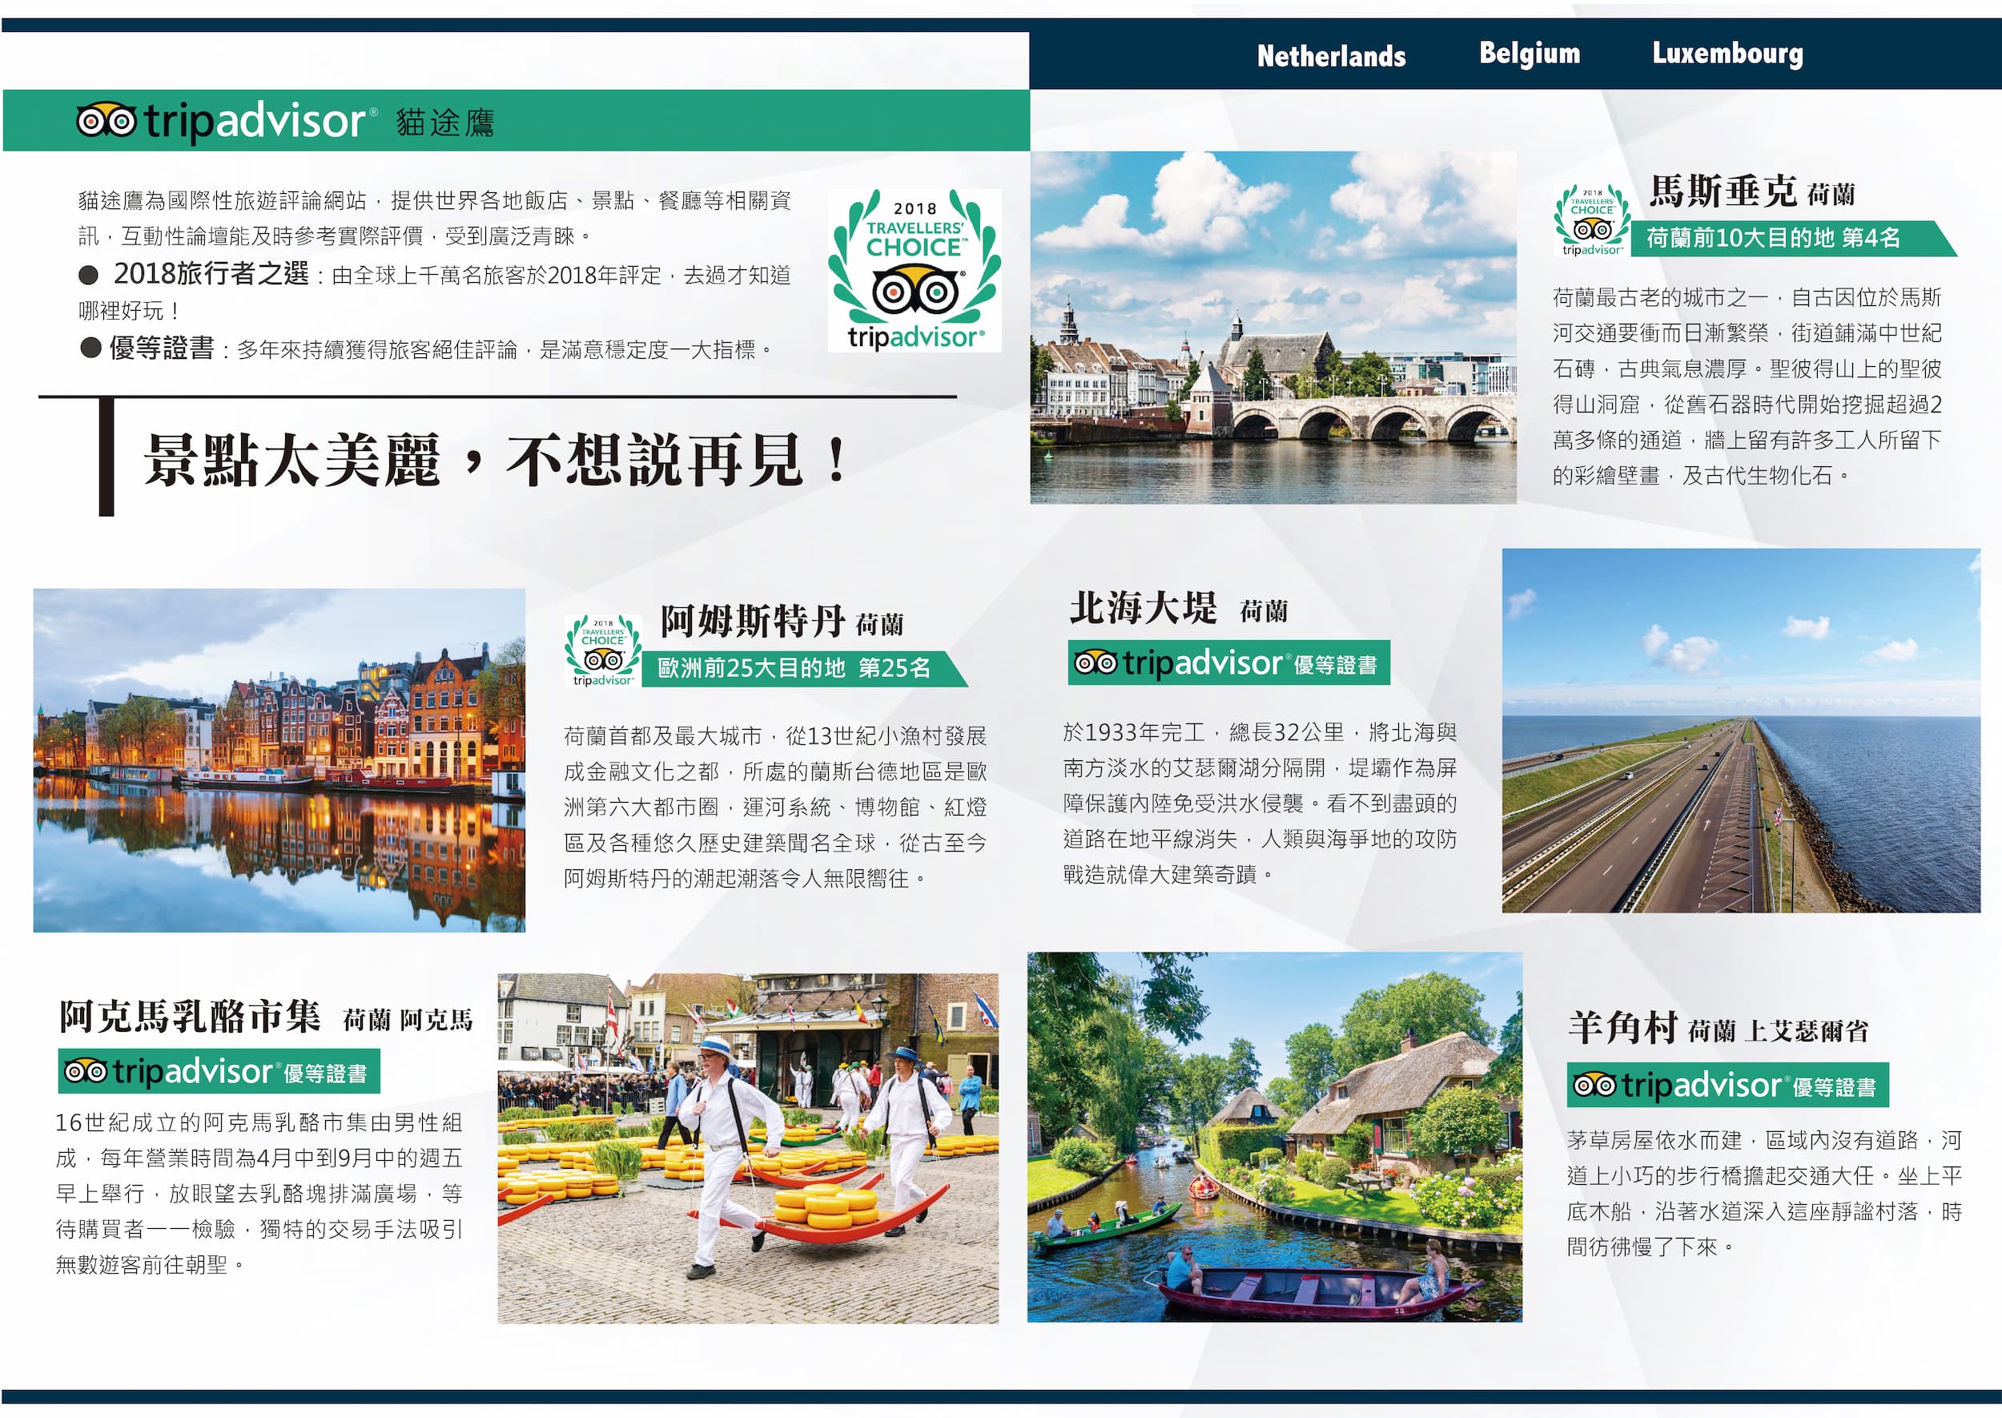Click the 荷蘭前10大目的地 第4名 banner
Image resolution: width=2002 pixels, height=1418 pixels.
click(1780, 237)
